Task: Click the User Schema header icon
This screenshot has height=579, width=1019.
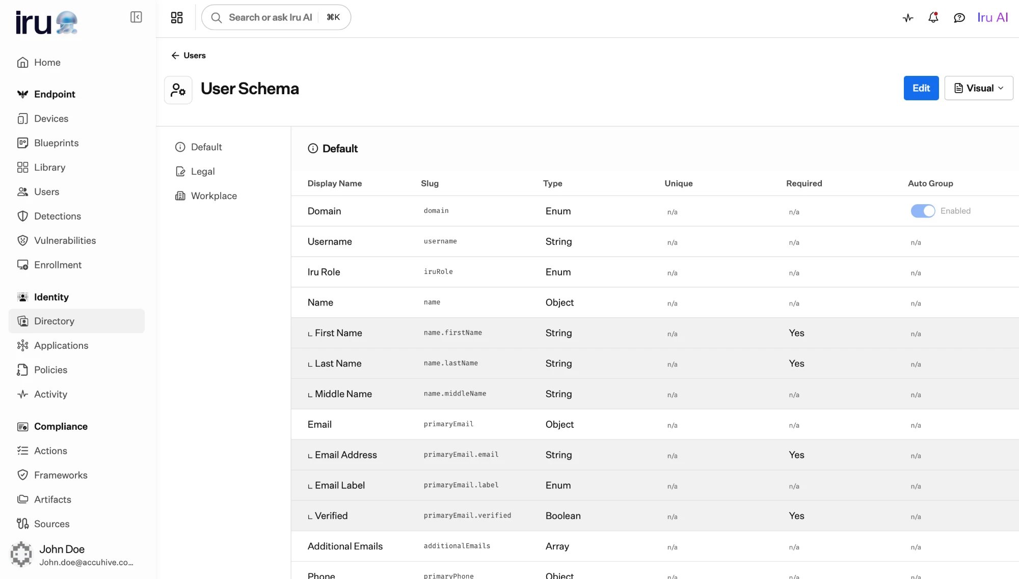Action: point(178,90)
